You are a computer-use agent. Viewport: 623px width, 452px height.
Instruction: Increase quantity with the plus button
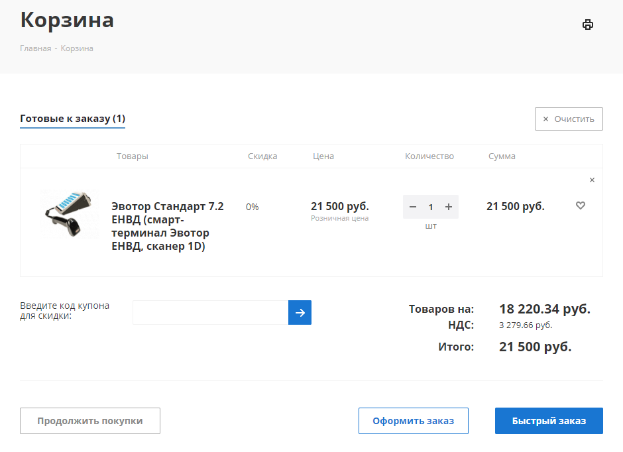(x=449, y=207)
